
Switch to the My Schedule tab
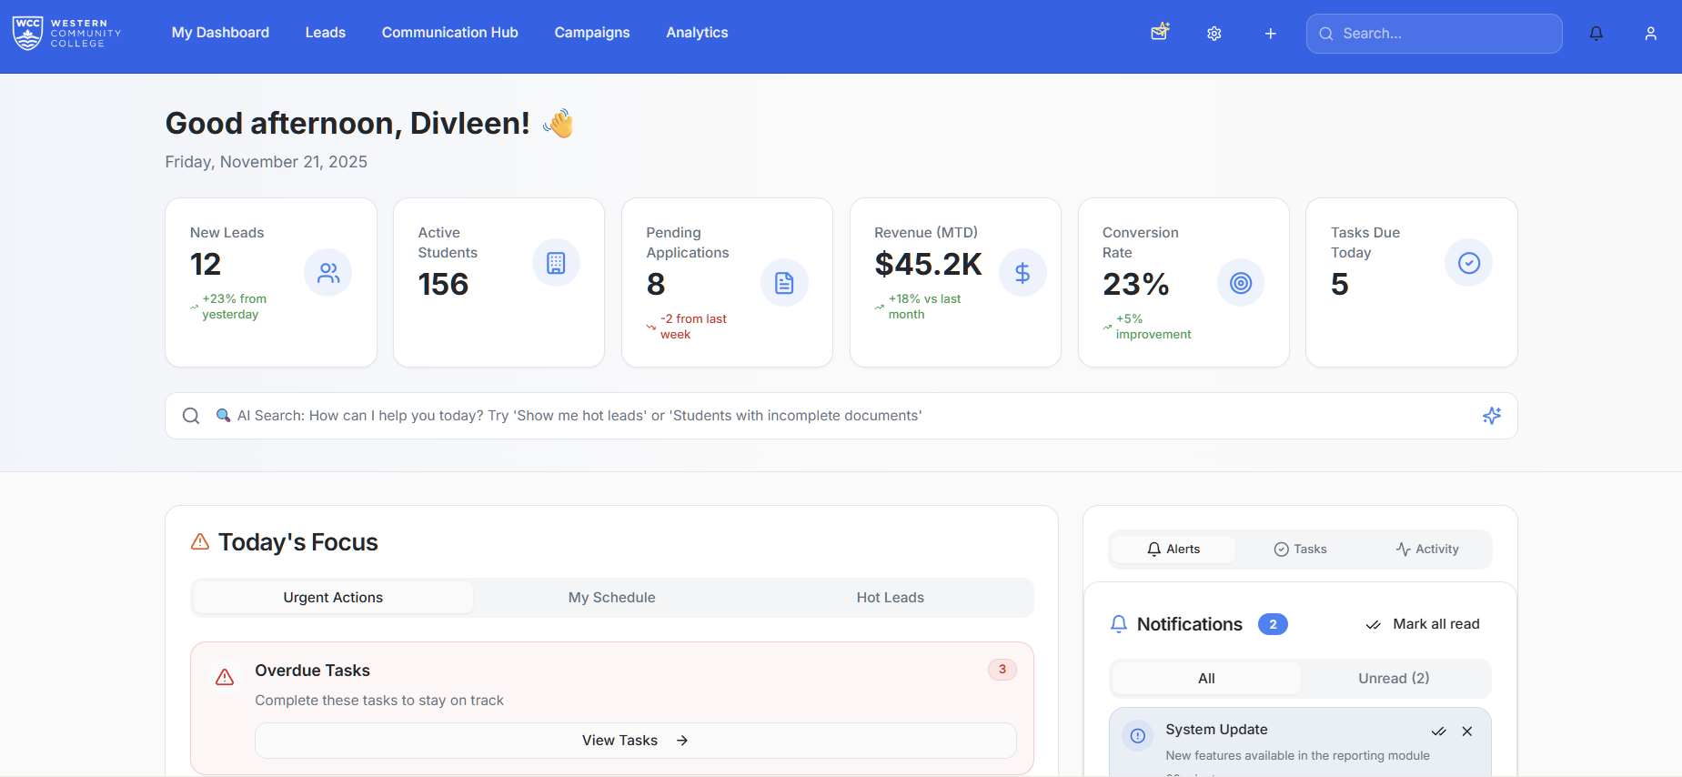[611, 598]
